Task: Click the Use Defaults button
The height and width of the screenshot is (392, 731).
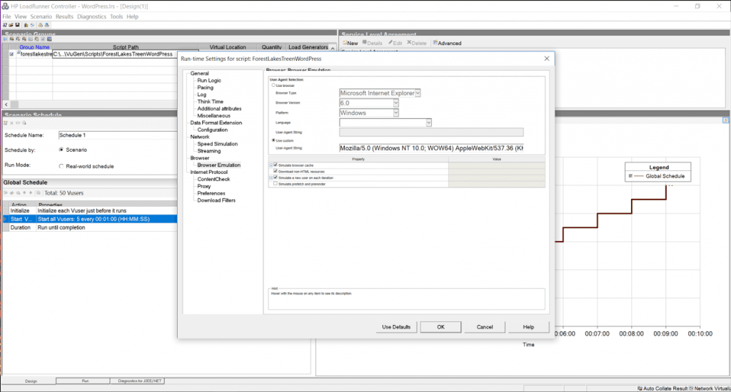Action: point(396,327)
